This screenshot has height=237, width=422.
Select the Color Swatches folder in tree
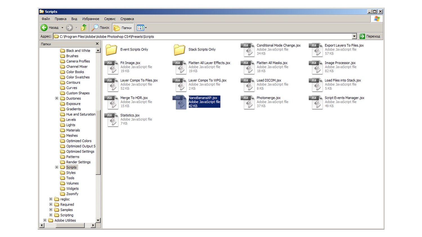[x=75, y=77]
